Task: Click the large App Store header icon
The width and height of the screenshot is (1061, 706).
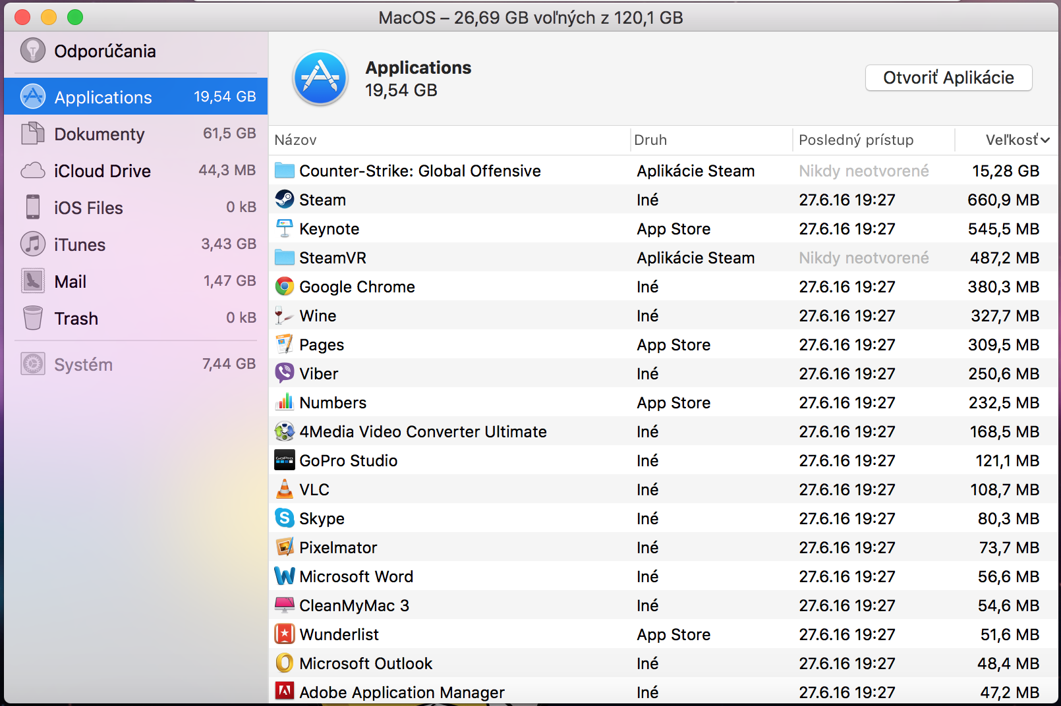Action: tap(320, 78)
